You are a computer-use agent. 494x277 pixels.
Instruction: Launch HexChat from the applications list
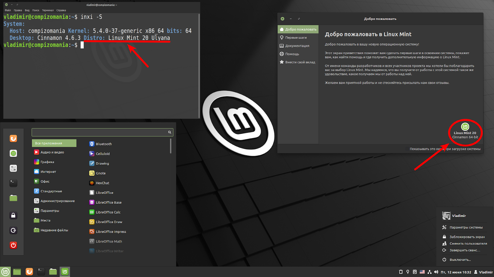point(102,183)
